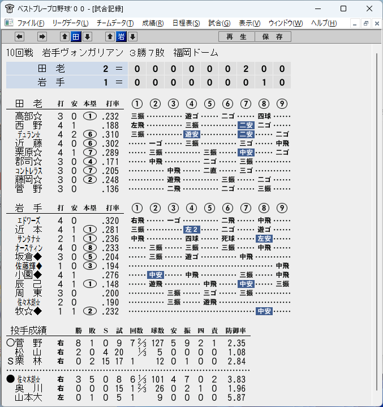Select the highlighted 田 team toolbar icon
The image size is (383, 407).
(76, 37)
